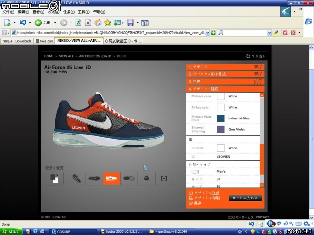Expand step 2 パーソナルiD section
The width and height of the screenshot is (314, 235).
click(226, 74)
